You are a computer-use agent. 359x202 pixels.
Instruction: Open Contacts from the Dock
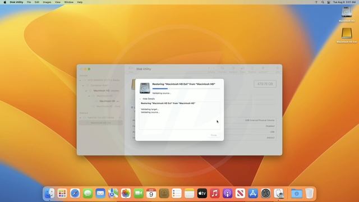pyautogui.click(x=164, y=194)
